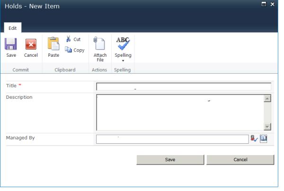Run the ABC Spelling check

123,43
